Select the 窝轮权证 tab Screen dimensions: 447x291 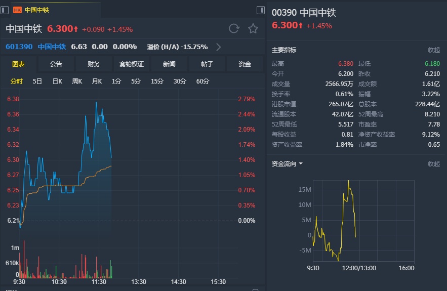click(x=132, y=64)
